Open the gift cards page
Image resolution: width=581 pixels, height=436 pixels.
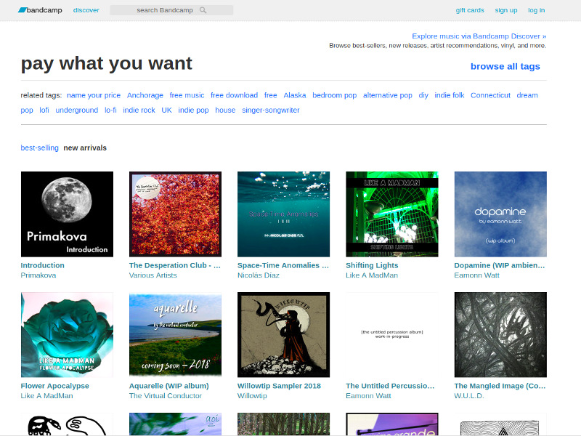pos(470,10)
